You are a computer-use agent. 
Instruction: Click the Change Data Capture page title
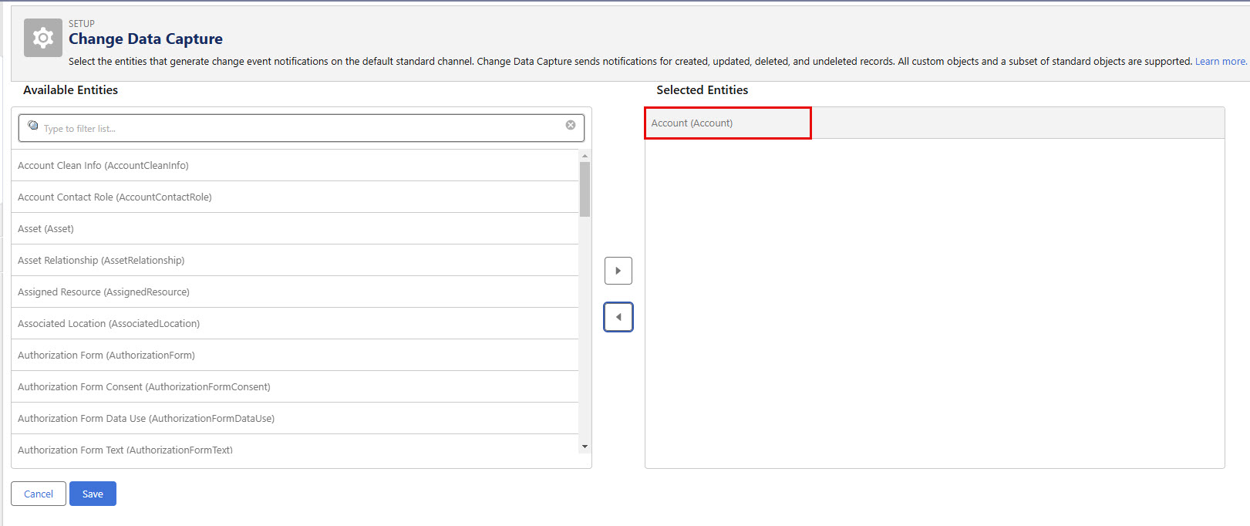pos(146,39)
